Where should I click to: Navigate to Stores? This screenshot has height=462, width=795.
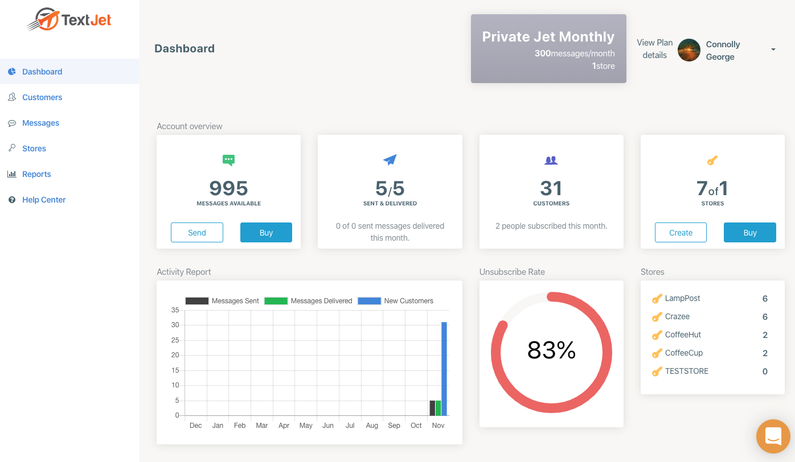point(69,148)
